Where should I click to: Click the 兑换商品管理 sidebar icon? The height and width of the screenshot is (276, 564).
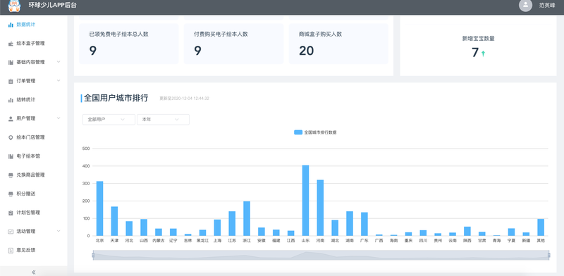pyautogui.click(x=11, y=175)
